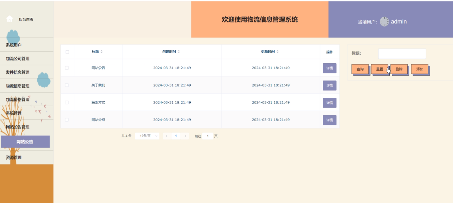Select the 网站公告 submenu item
Screen dimensions: 453x203
(25, 142)
